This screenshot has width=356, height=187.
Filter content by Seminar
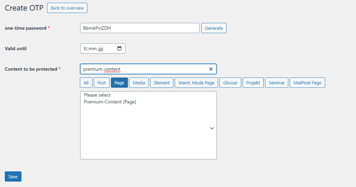[x=277, y=83]
